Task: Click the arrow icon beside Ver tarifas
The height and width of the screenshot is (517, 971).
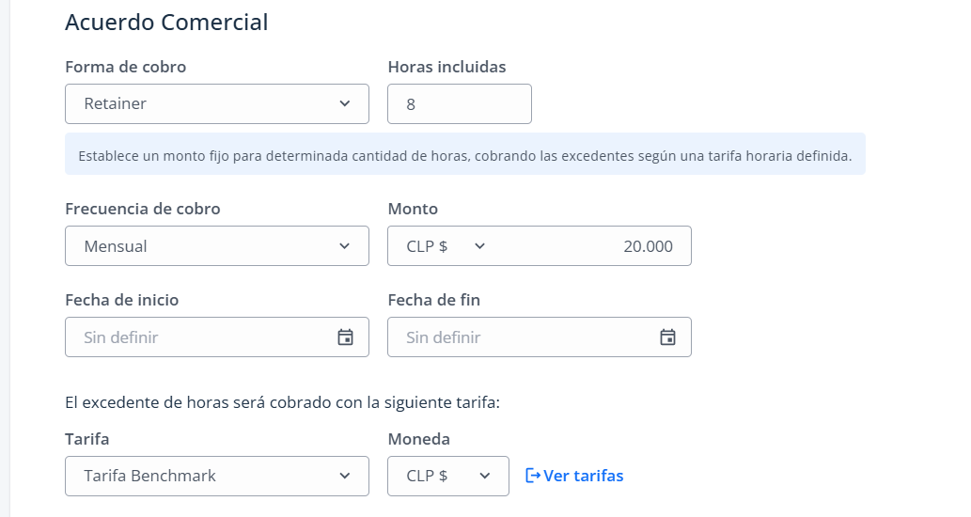Action: (x=533, y=476)
